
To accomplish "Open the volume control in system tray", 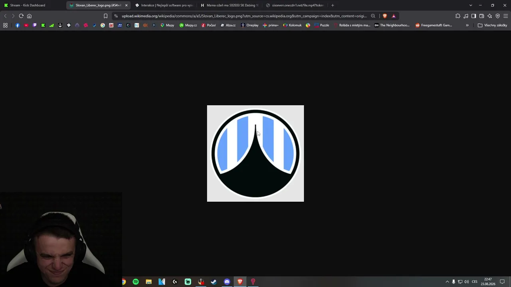I will tap(467, 282).
